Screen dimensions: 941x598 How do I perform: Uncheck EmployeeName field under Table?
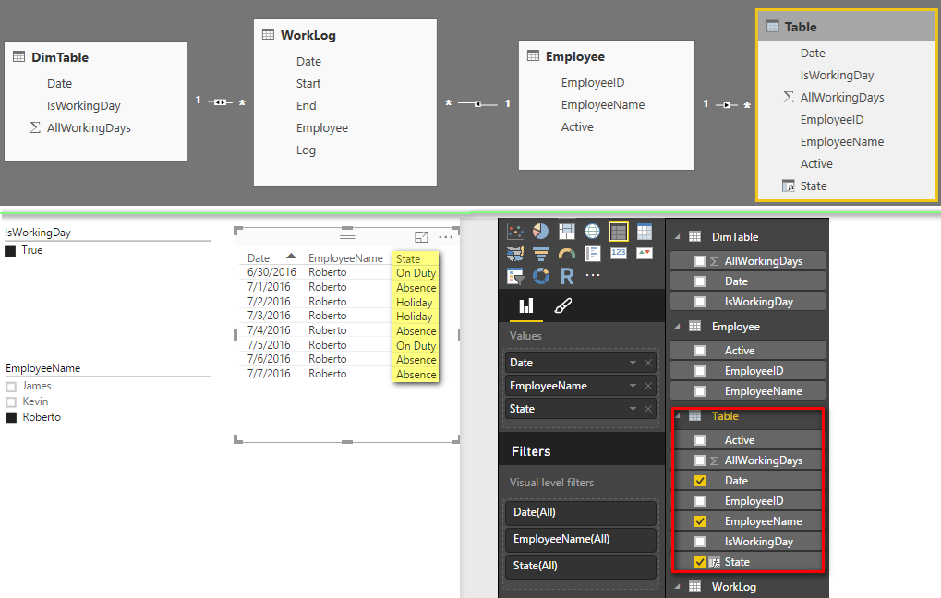click(x=700, y=521)
